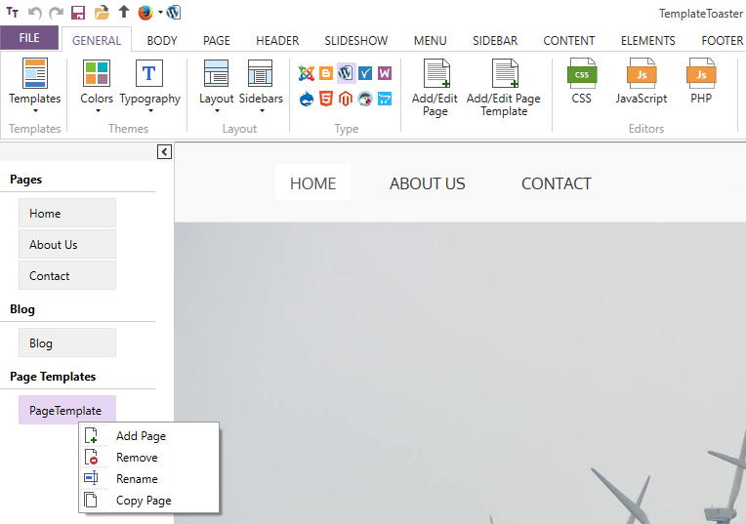Select the Joomla type icon

[306, 73]
